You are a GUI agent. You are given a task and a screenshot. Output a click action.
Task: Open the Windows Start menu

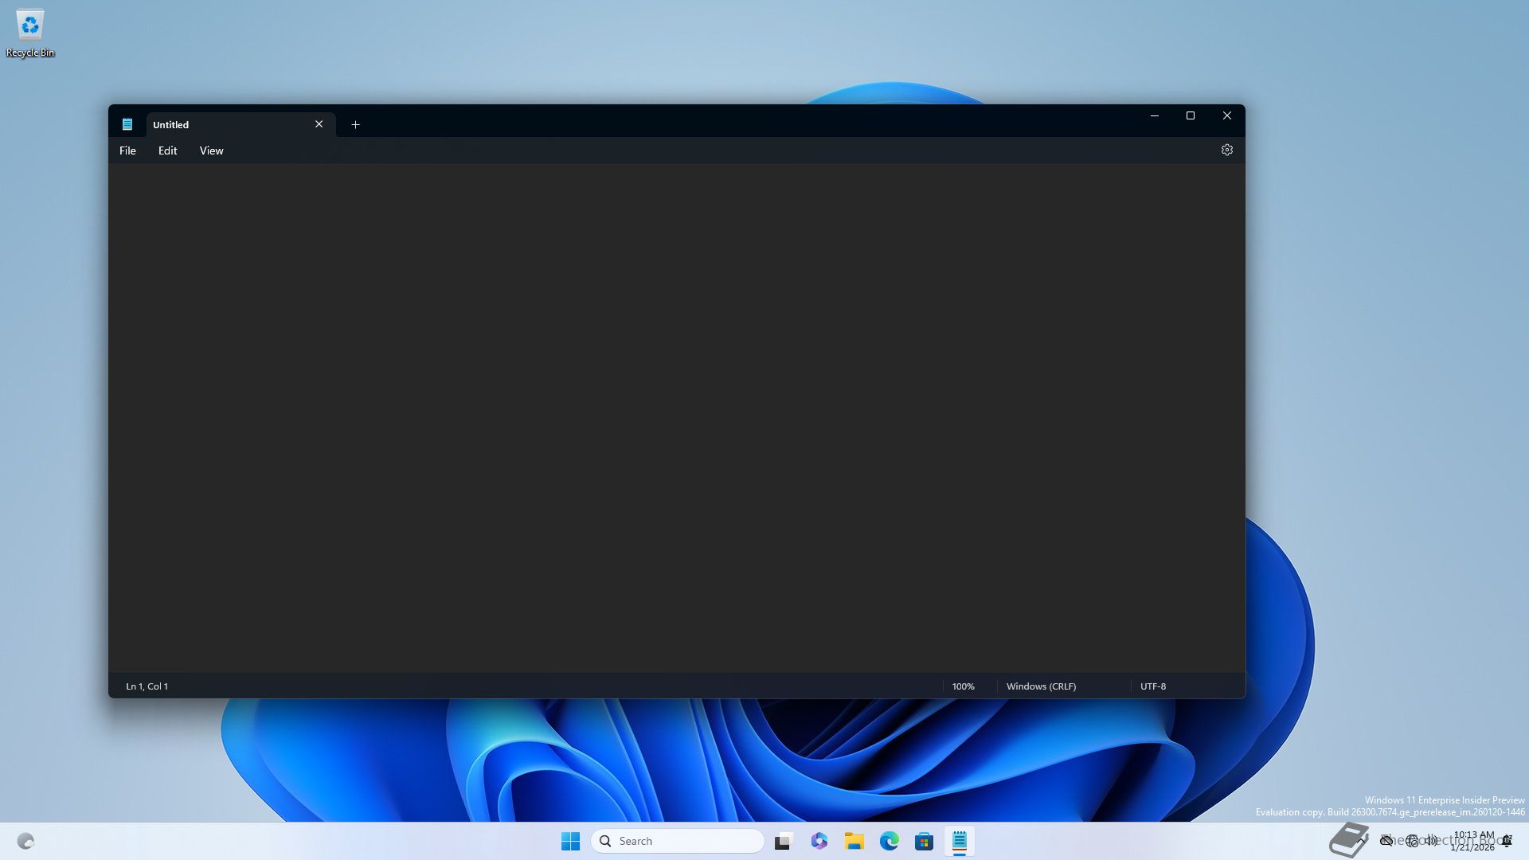click(570, 841)
